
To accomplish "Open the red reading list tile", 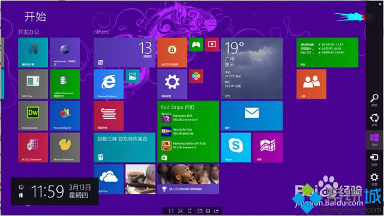I will tap(109, 116).
